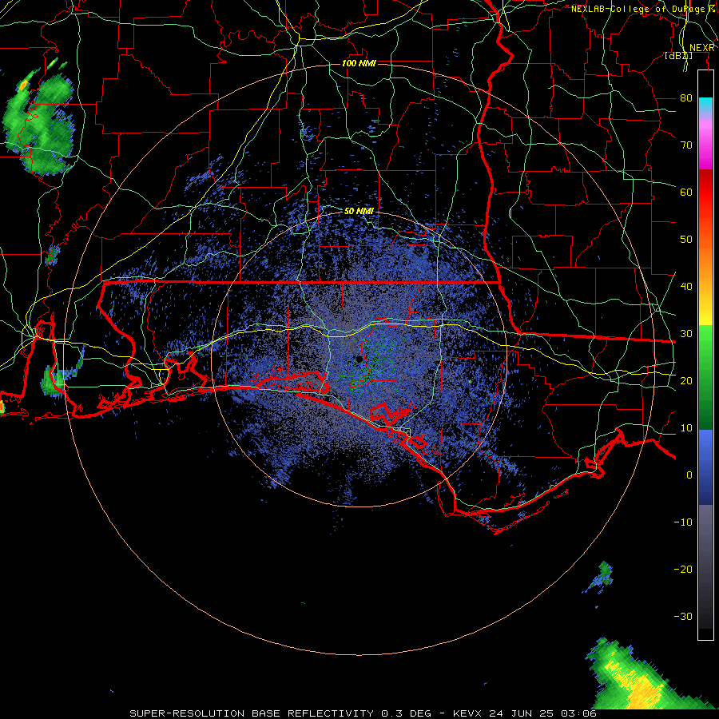Screen dimensions: 719x719
Task: Click the cyan top band of the color bar
Action: (705, 103)
